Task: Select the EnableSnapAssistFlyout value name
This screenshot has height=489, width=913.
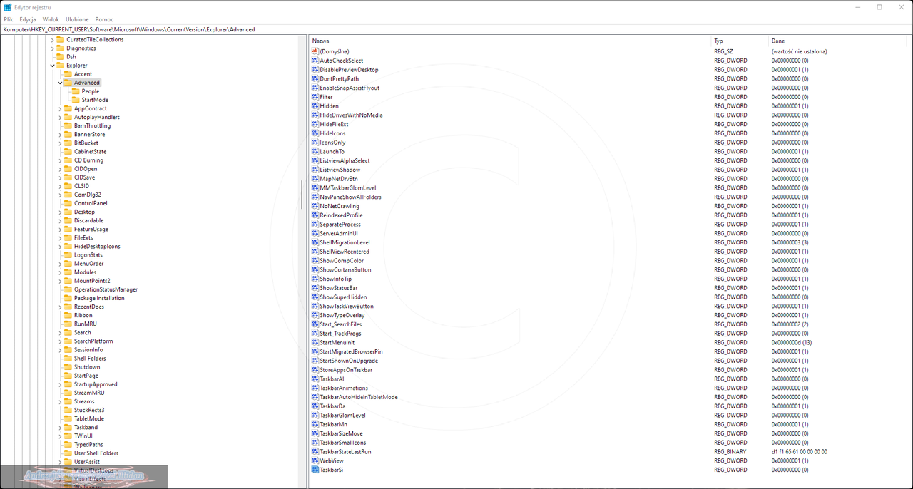Action: pyautogui.click(x=350, y=88)
